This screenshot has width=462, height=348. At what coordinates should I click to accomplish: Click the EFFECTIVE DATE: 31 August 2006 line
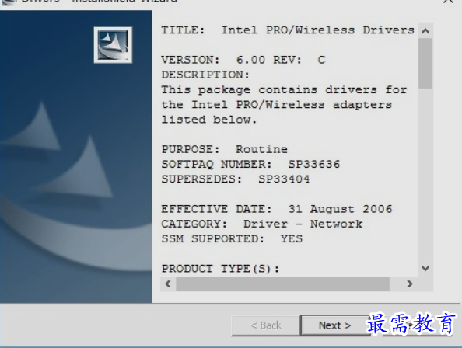pyautogui.click(x=277, y=209)
